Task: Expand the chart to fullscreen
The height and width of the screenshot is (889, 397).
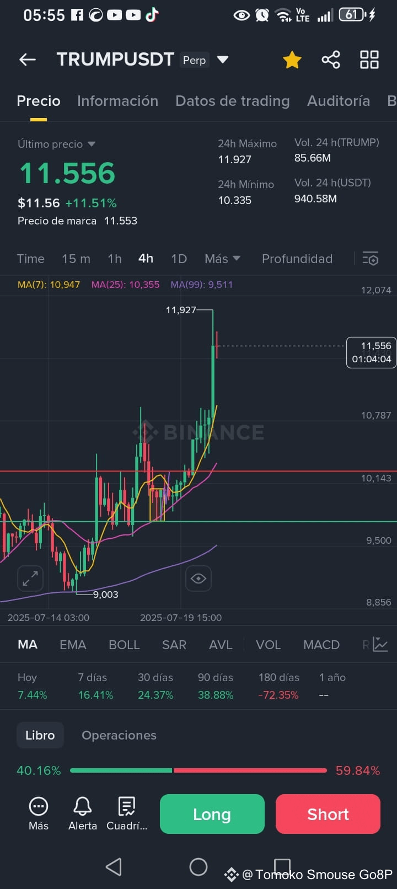Action: 30,579
